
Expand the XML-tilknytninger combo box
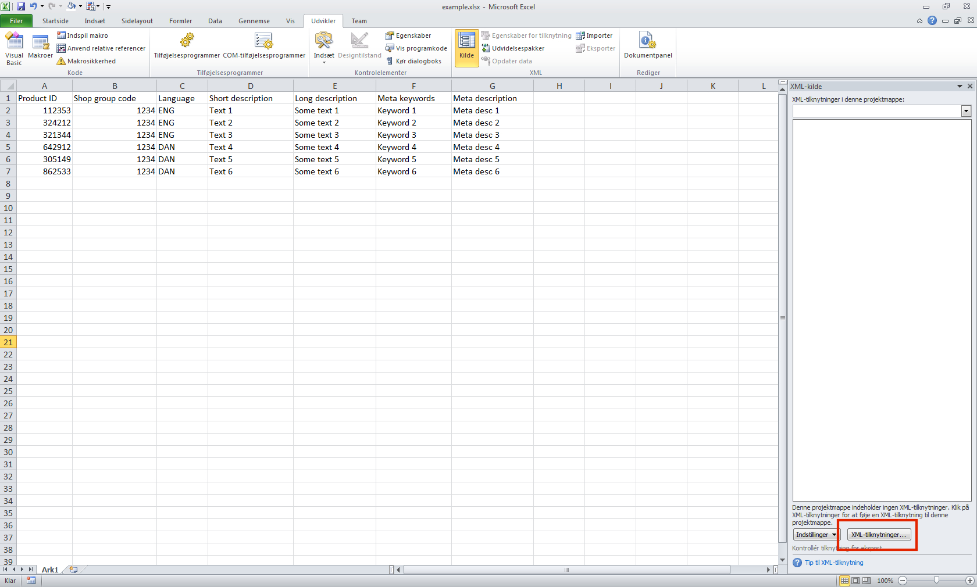966,111
